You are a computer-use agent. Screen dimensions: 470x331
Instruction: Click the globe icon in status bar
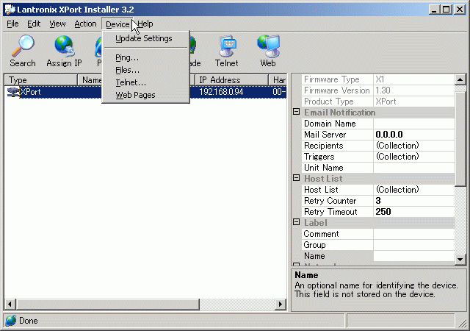point(11,321)
